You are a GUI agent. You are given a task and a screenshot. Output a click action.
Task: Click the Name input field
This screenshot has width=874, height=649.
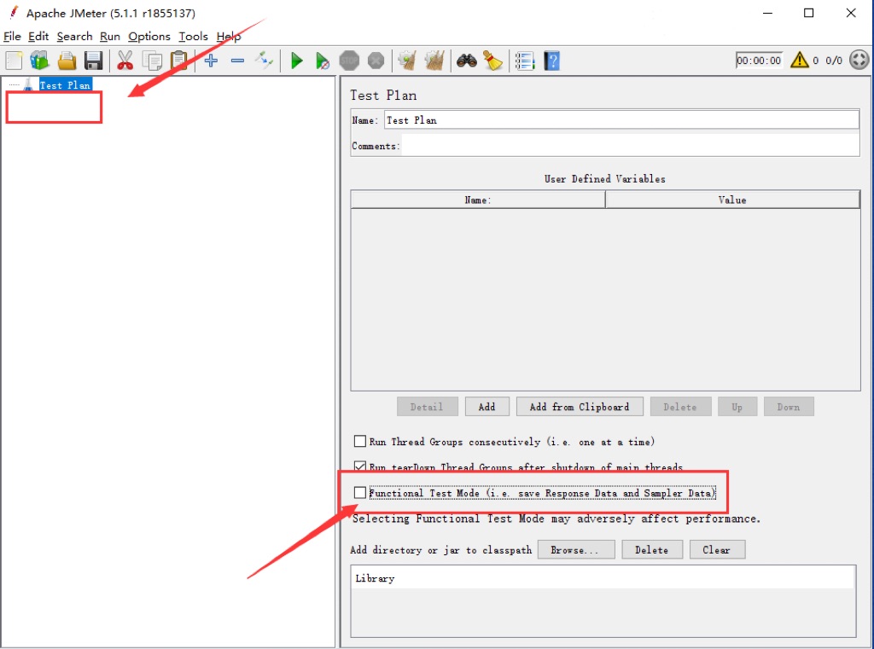coord(621,119)
